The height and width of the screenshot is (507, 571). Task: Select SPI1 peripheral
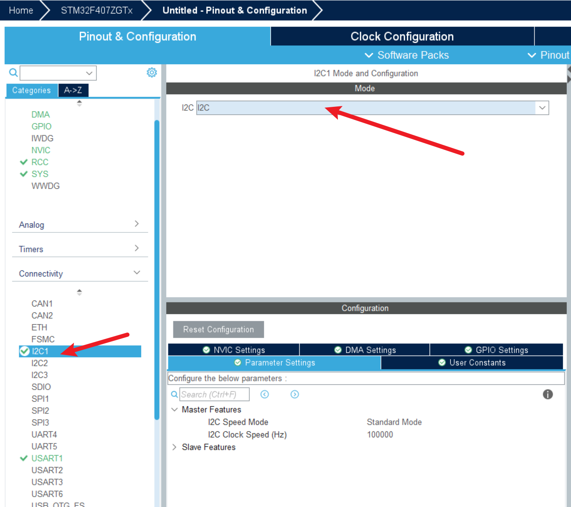click(40, 399)
